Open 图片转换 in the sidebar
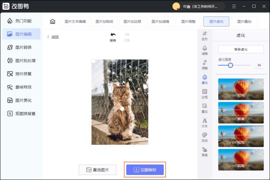Image resolution: width=270 pixels, height=180 pixels. [x=19, y=48]
